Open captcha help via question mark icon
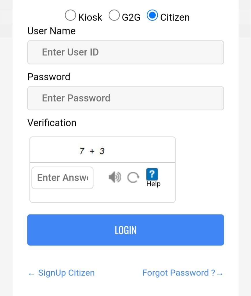The width and height of the screenshot is (251, 296). click(152, 175)
